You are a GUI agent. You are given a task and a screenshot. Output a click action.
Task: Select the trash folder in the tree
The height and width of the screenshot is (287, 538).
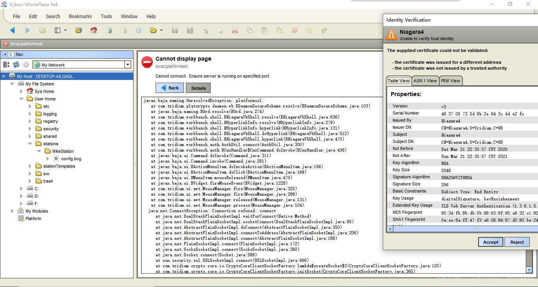(x=44, y=181)
